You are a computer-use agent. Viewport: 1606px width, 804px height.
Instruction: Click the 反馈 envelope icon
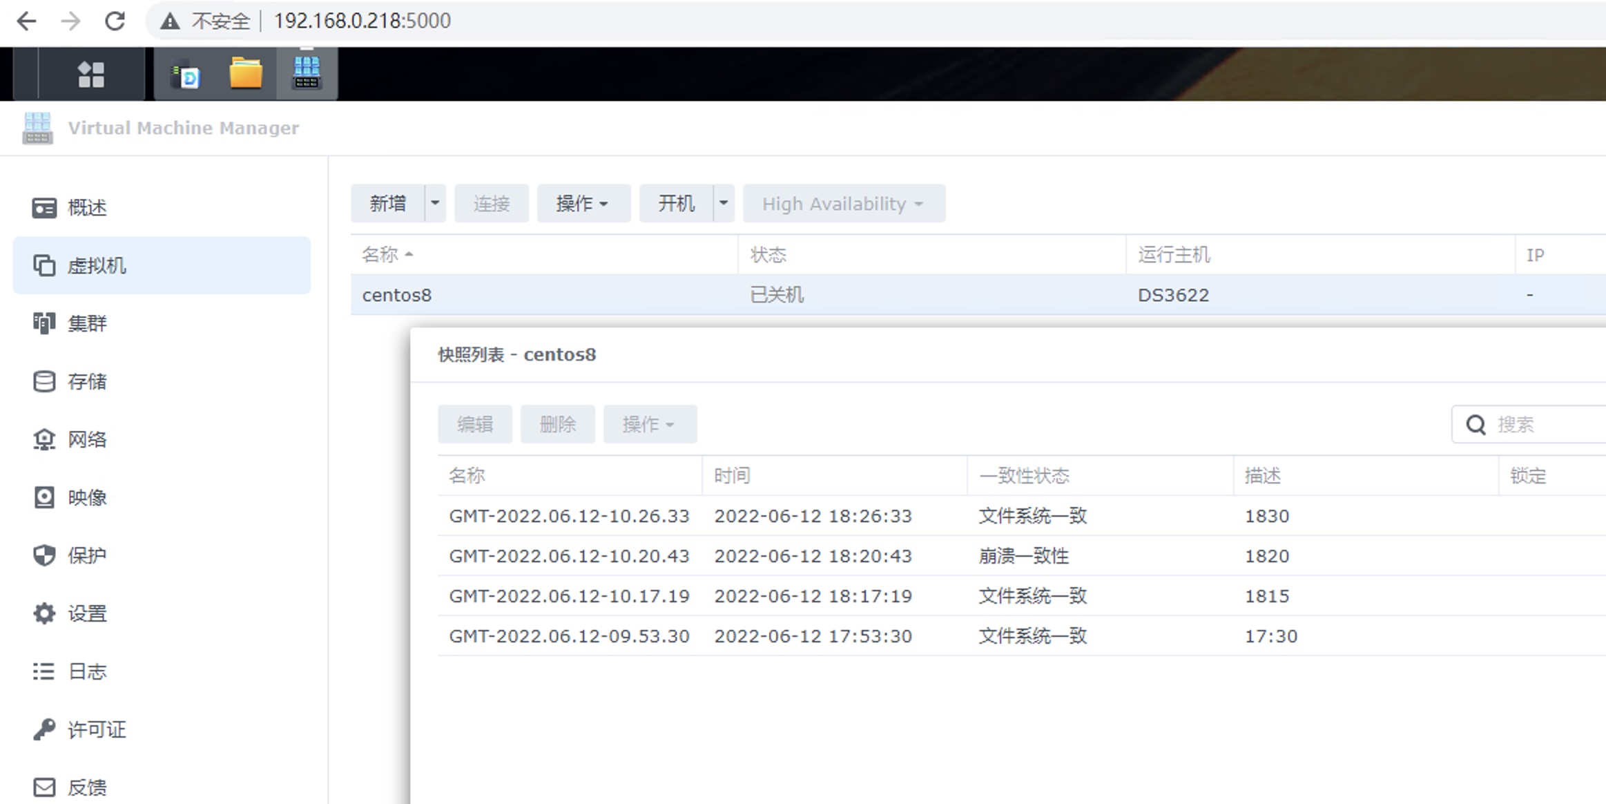click(x=44, y=787)
